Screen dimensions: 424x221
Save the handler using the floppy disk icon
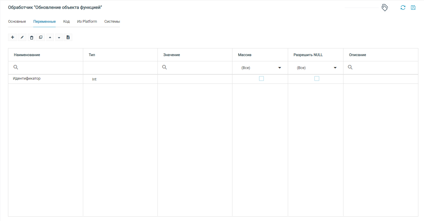(x=413, y=8)
